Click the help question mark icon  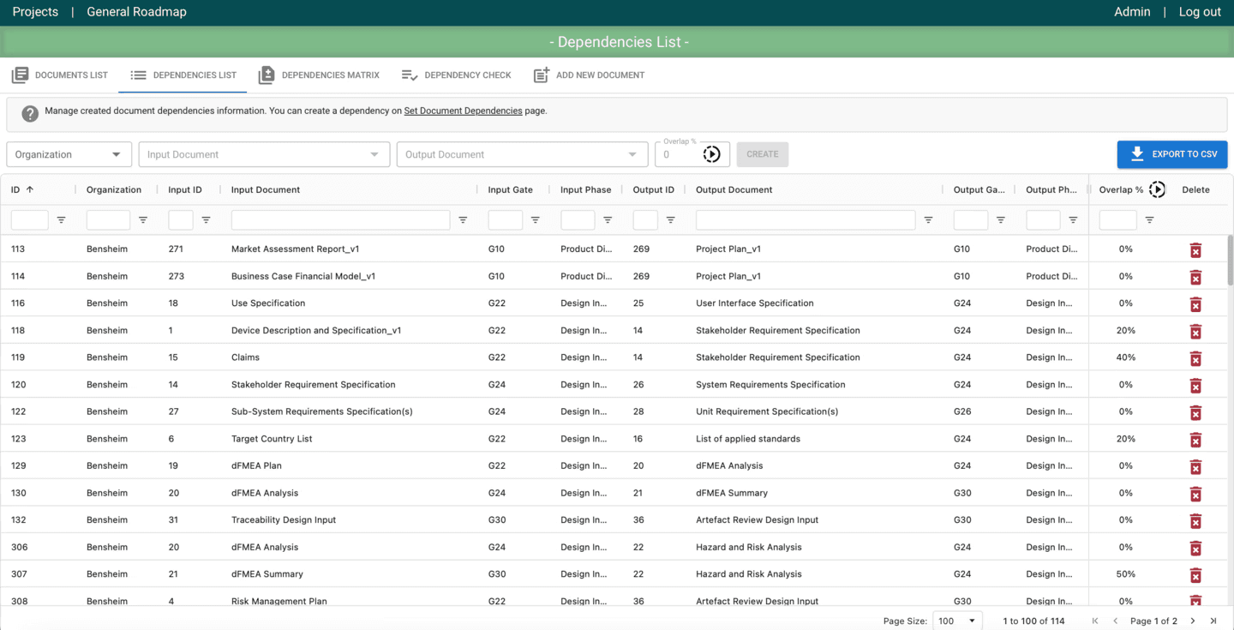[30, 113]
